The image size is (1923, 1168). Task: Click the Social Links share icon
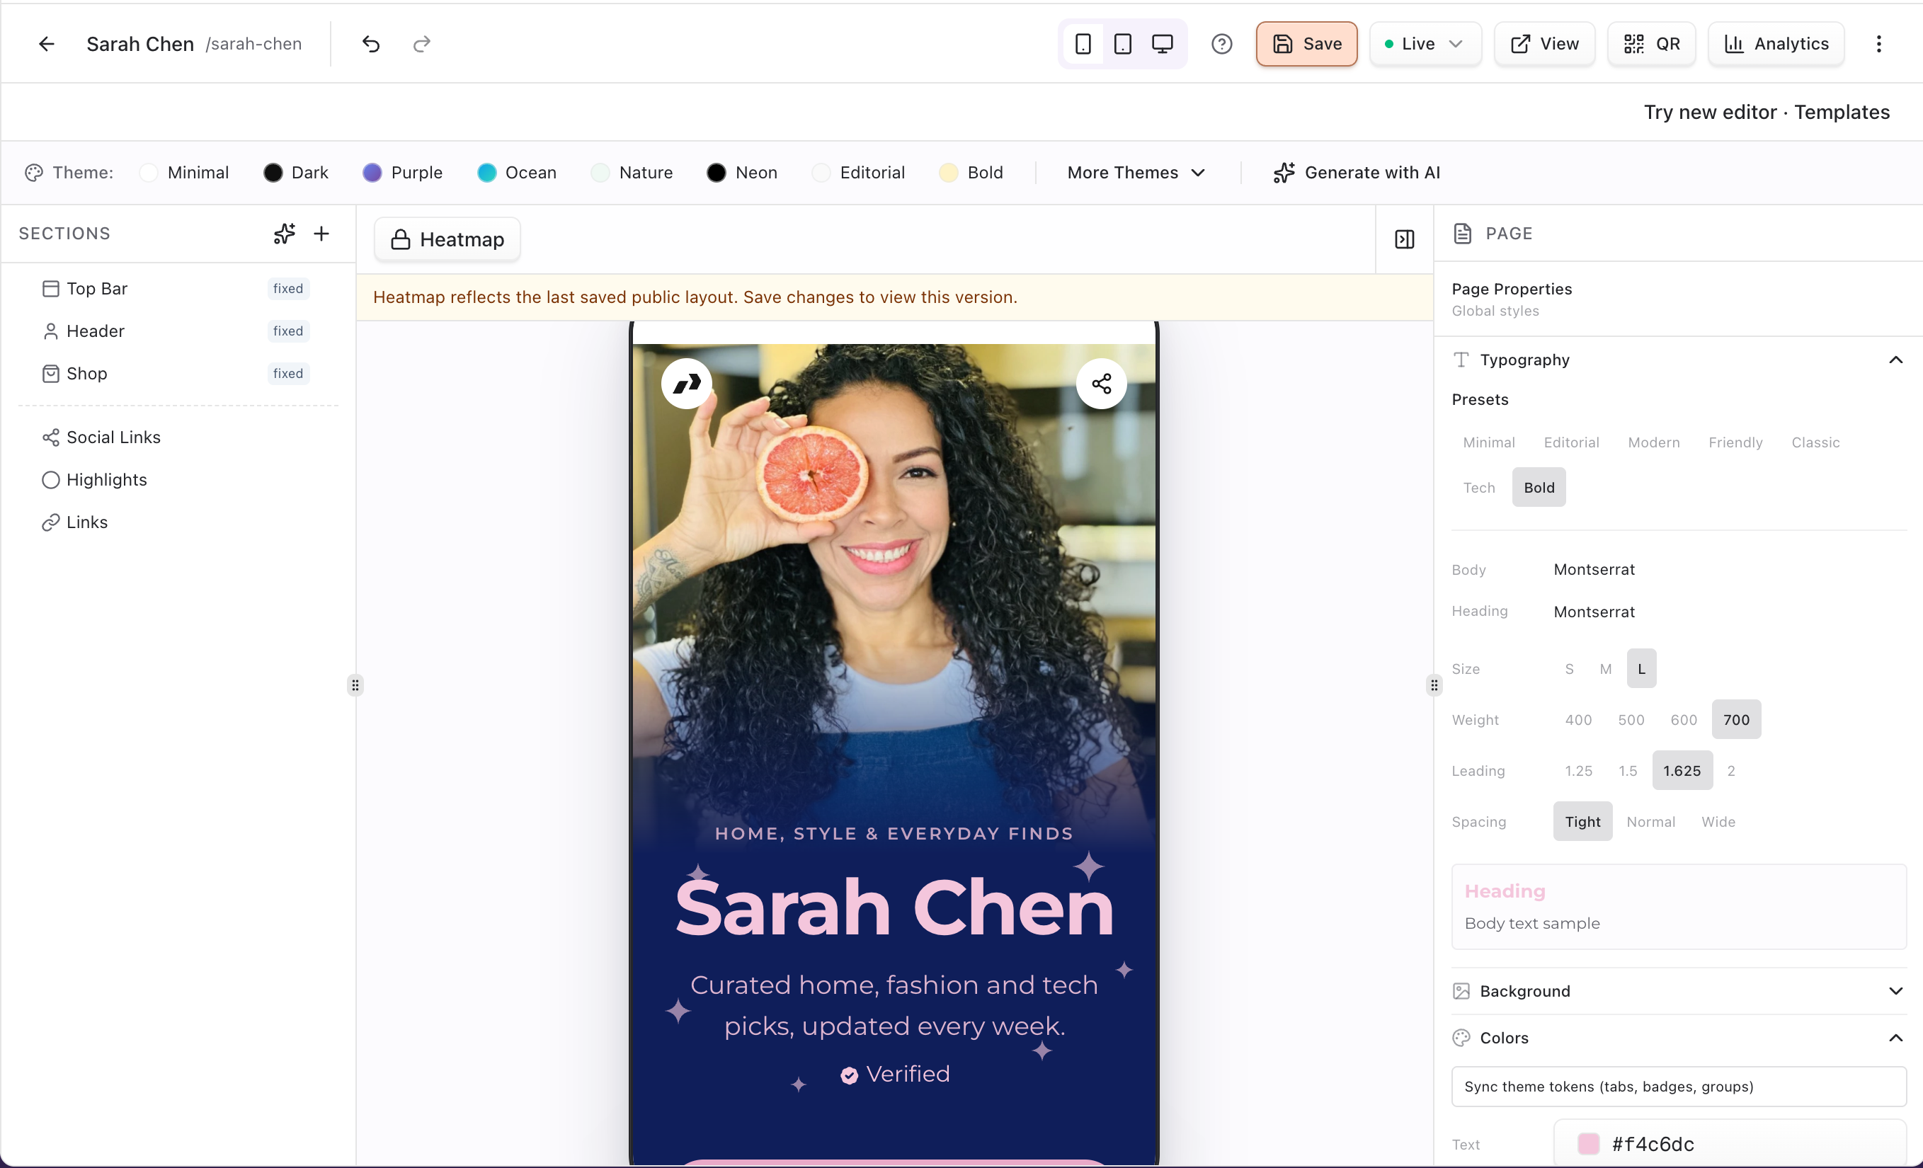click(50, 437)
